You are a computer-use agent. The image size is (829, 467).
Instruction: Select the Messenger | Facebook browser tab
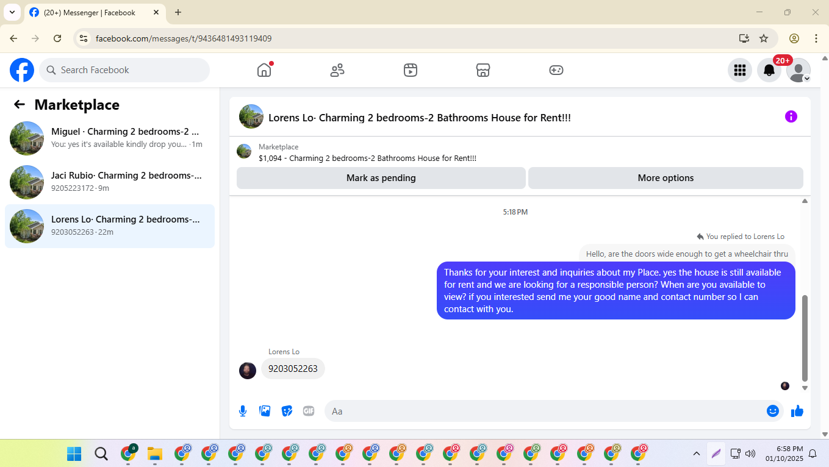(x=95, y=12)
